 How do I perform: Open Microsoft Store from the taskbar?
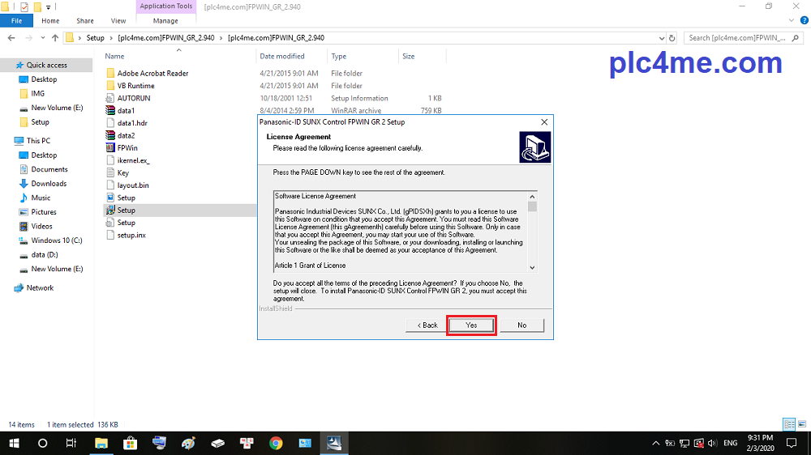click(x=130, y=443)
